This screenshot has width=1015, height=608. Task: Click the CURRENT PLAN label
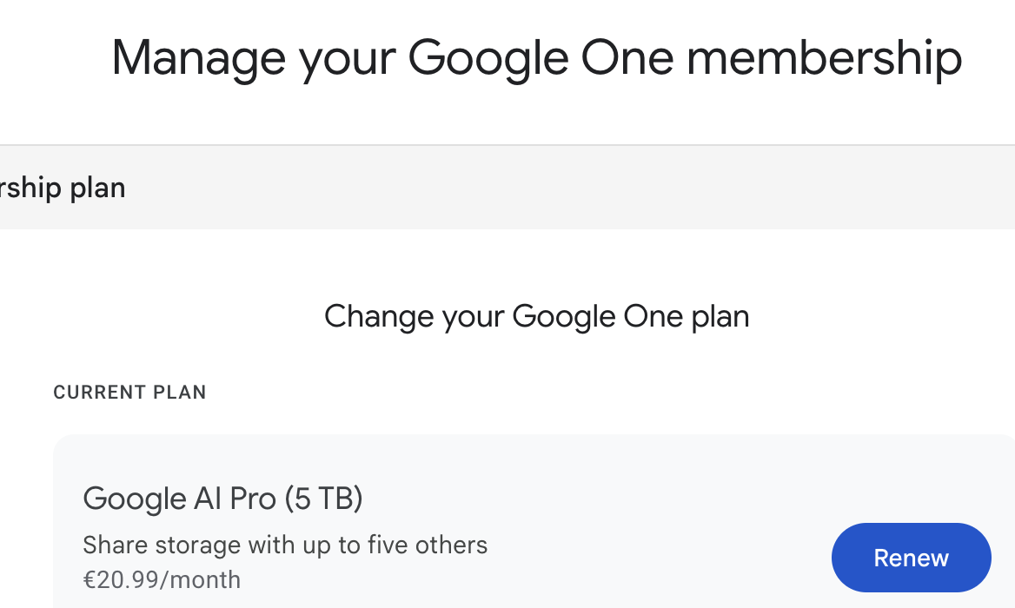129,393
